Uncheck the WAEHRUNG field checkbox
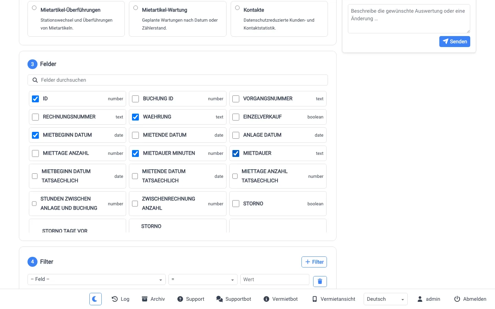 135,117
